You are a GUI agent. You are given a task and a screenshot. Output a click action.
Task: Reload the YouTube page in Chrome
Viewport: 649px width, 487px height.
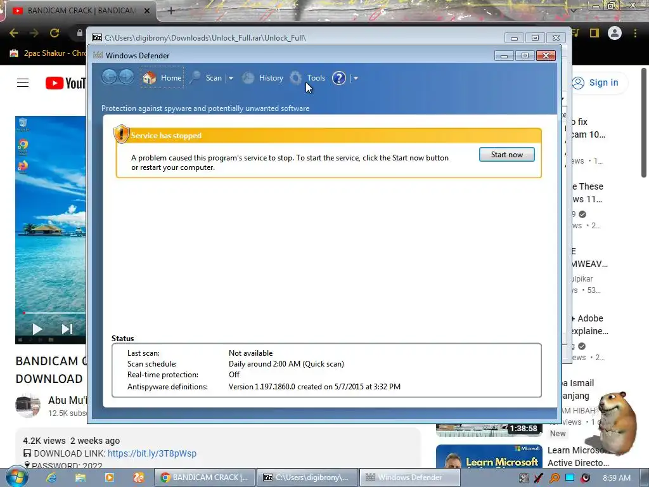(x=55, y=33)
